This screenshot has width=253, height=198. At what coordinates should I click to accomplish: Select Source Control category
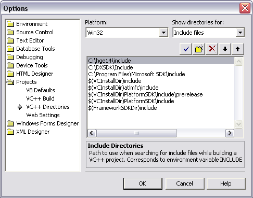click(x=35, y=32)
